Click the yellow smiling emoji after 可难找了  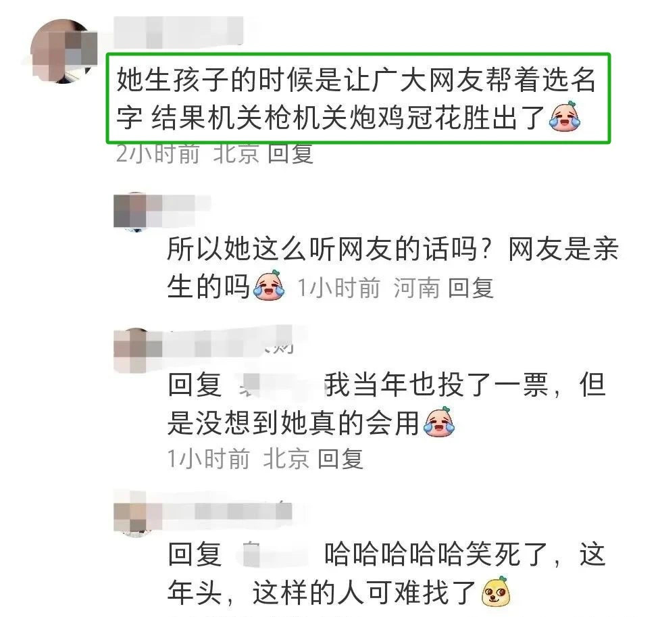coord(496,592)
